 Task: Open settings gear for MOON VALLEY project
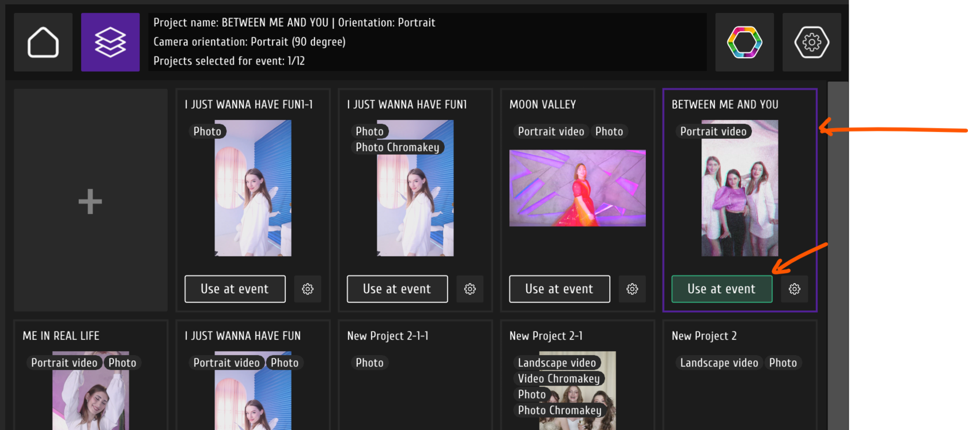[632, 289]
